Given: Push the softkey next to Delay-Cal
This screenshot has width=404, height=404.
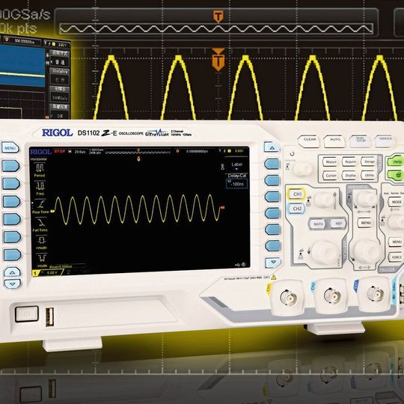Looking at the screenshot, I should click(x=272, y=180).
